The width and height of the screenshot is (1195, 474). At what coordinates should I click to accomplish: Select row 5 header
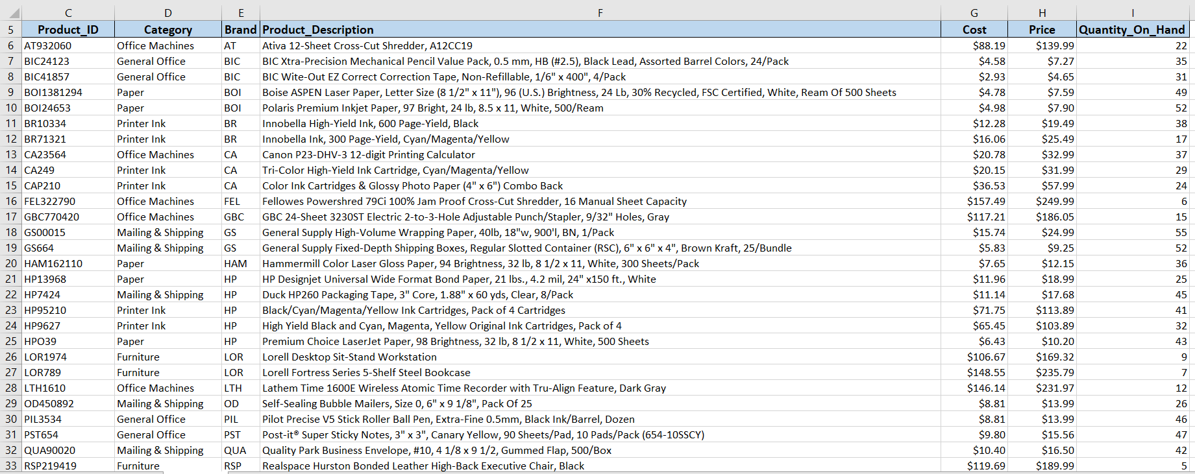point(11,29)
